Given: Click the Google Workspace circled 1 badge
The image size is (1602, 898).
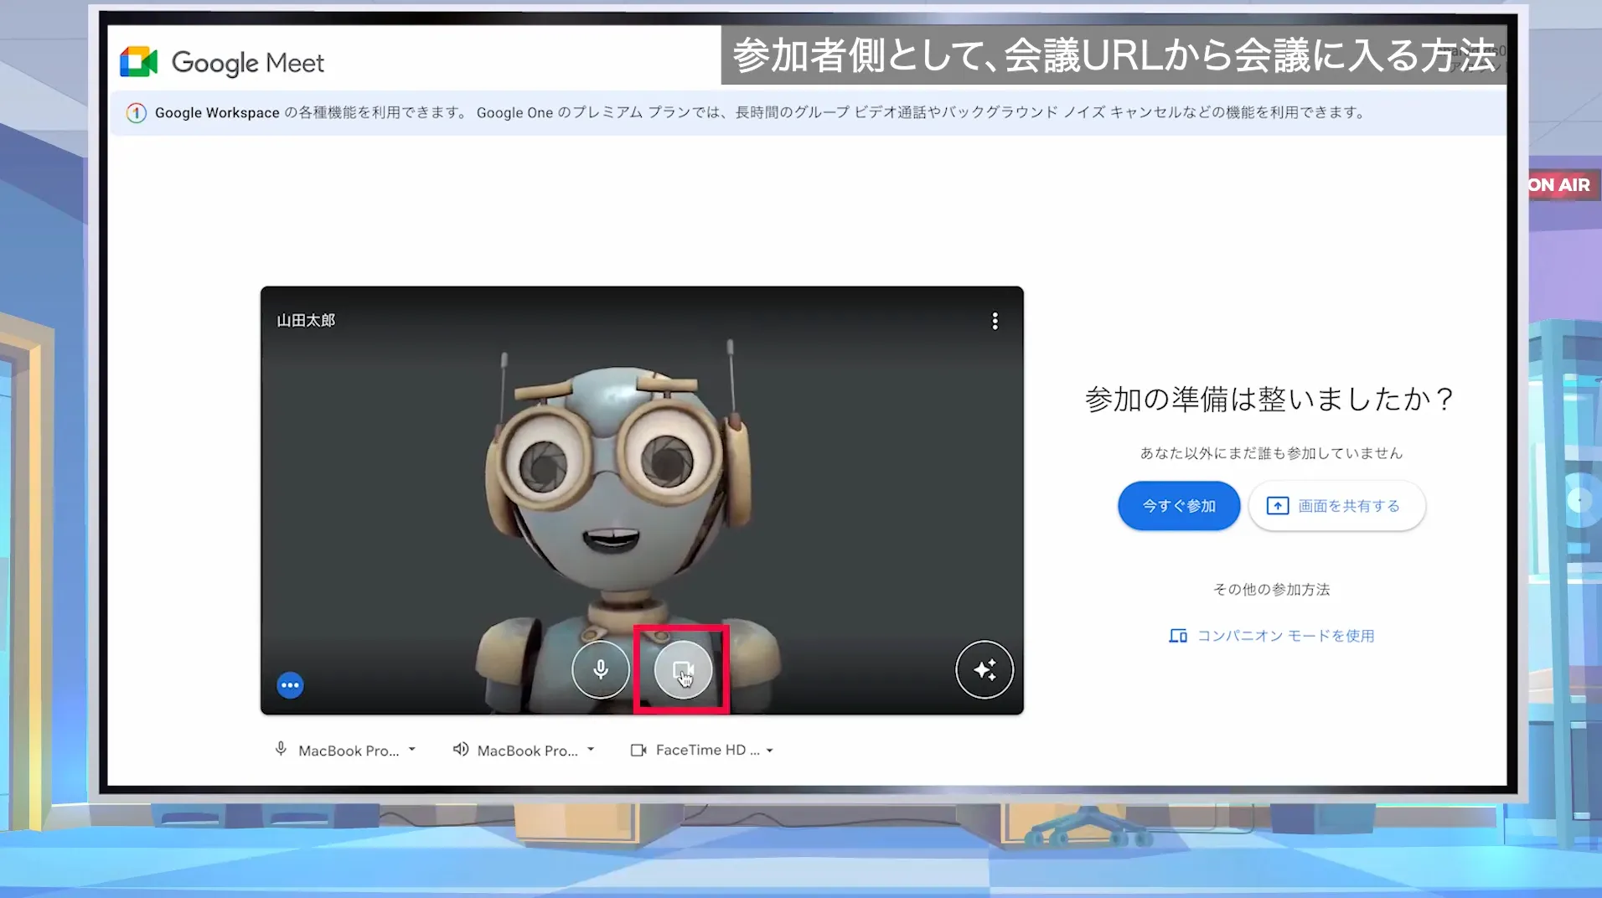Looking at the screenshot, I should pos(136,112).
